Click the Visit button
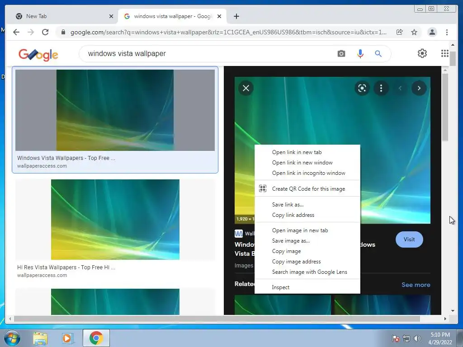This screenshot has height=347, width=463. click(x=409, y=239)
